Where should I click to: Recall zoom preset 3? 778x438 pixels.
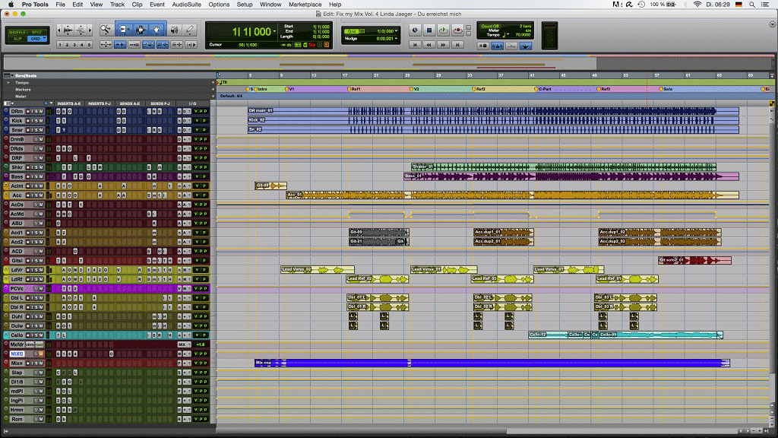point(74,45)
